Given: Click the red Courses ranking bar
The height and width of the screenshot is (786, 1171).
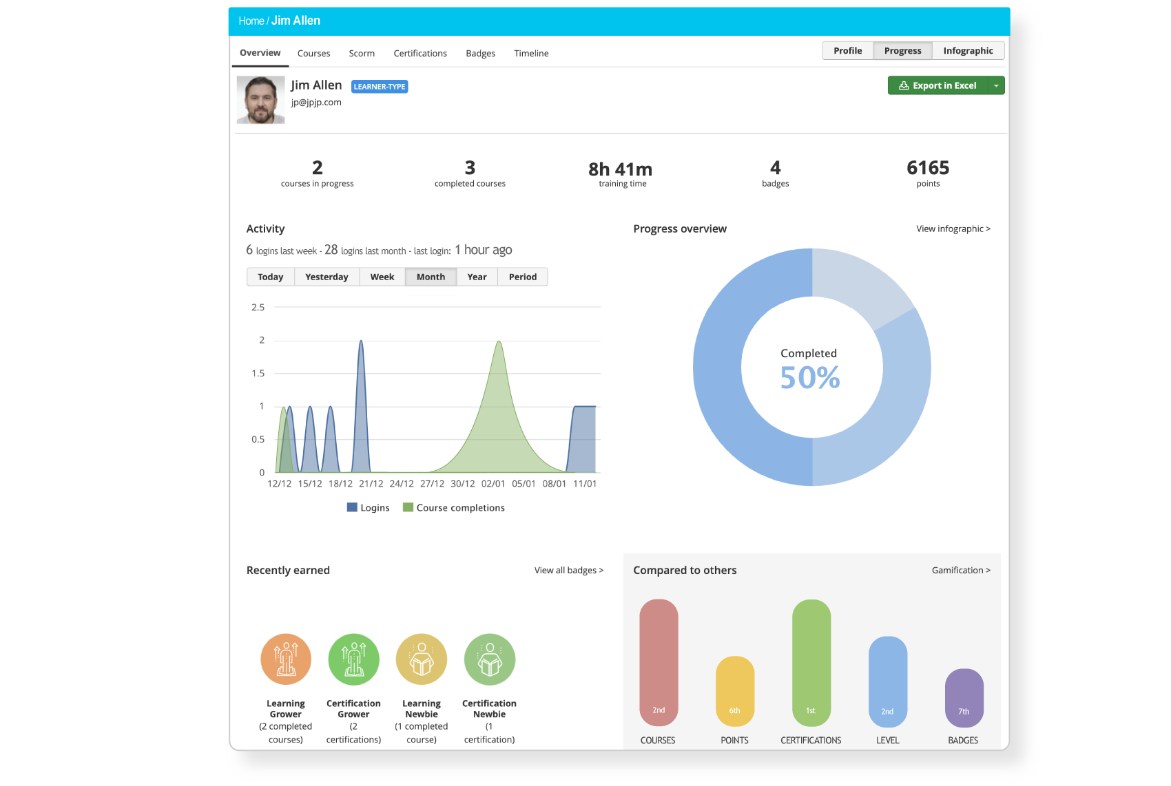Looking at the screenshot, I should 659,662.
